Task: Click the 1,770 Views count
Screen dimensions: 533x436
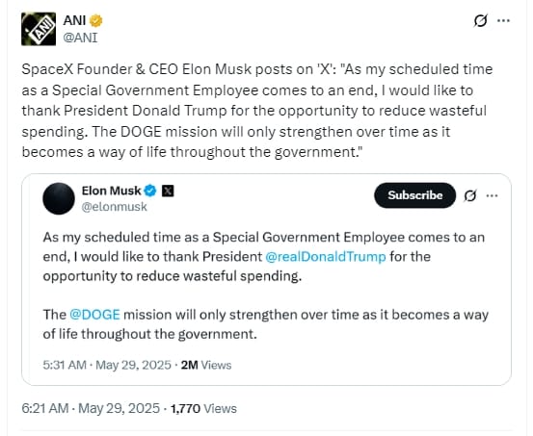Action: click(203, 408)
